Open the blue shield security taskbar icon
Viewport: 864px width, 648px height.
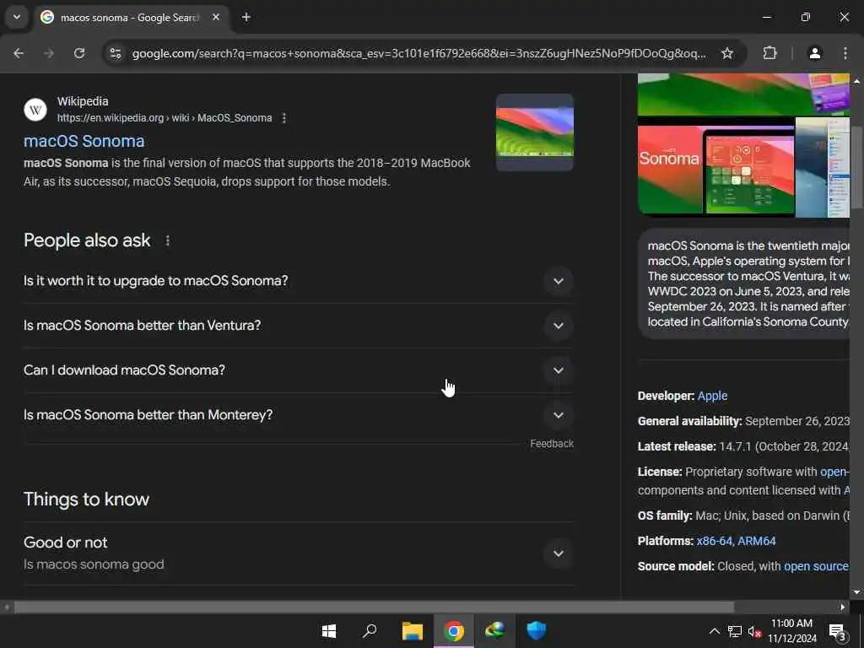pos(536,631)
